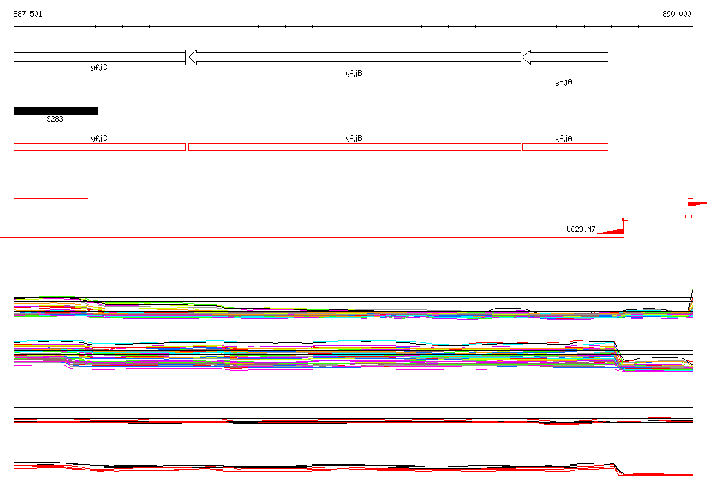Click the 887 501 coordinate label

coord(28,14)
